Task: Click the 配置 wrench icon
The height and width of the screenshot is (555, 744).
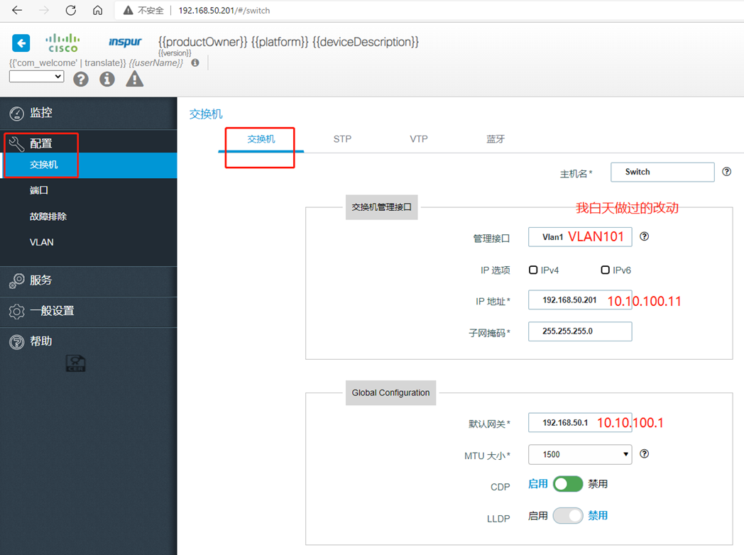Action: pos(16,144)
